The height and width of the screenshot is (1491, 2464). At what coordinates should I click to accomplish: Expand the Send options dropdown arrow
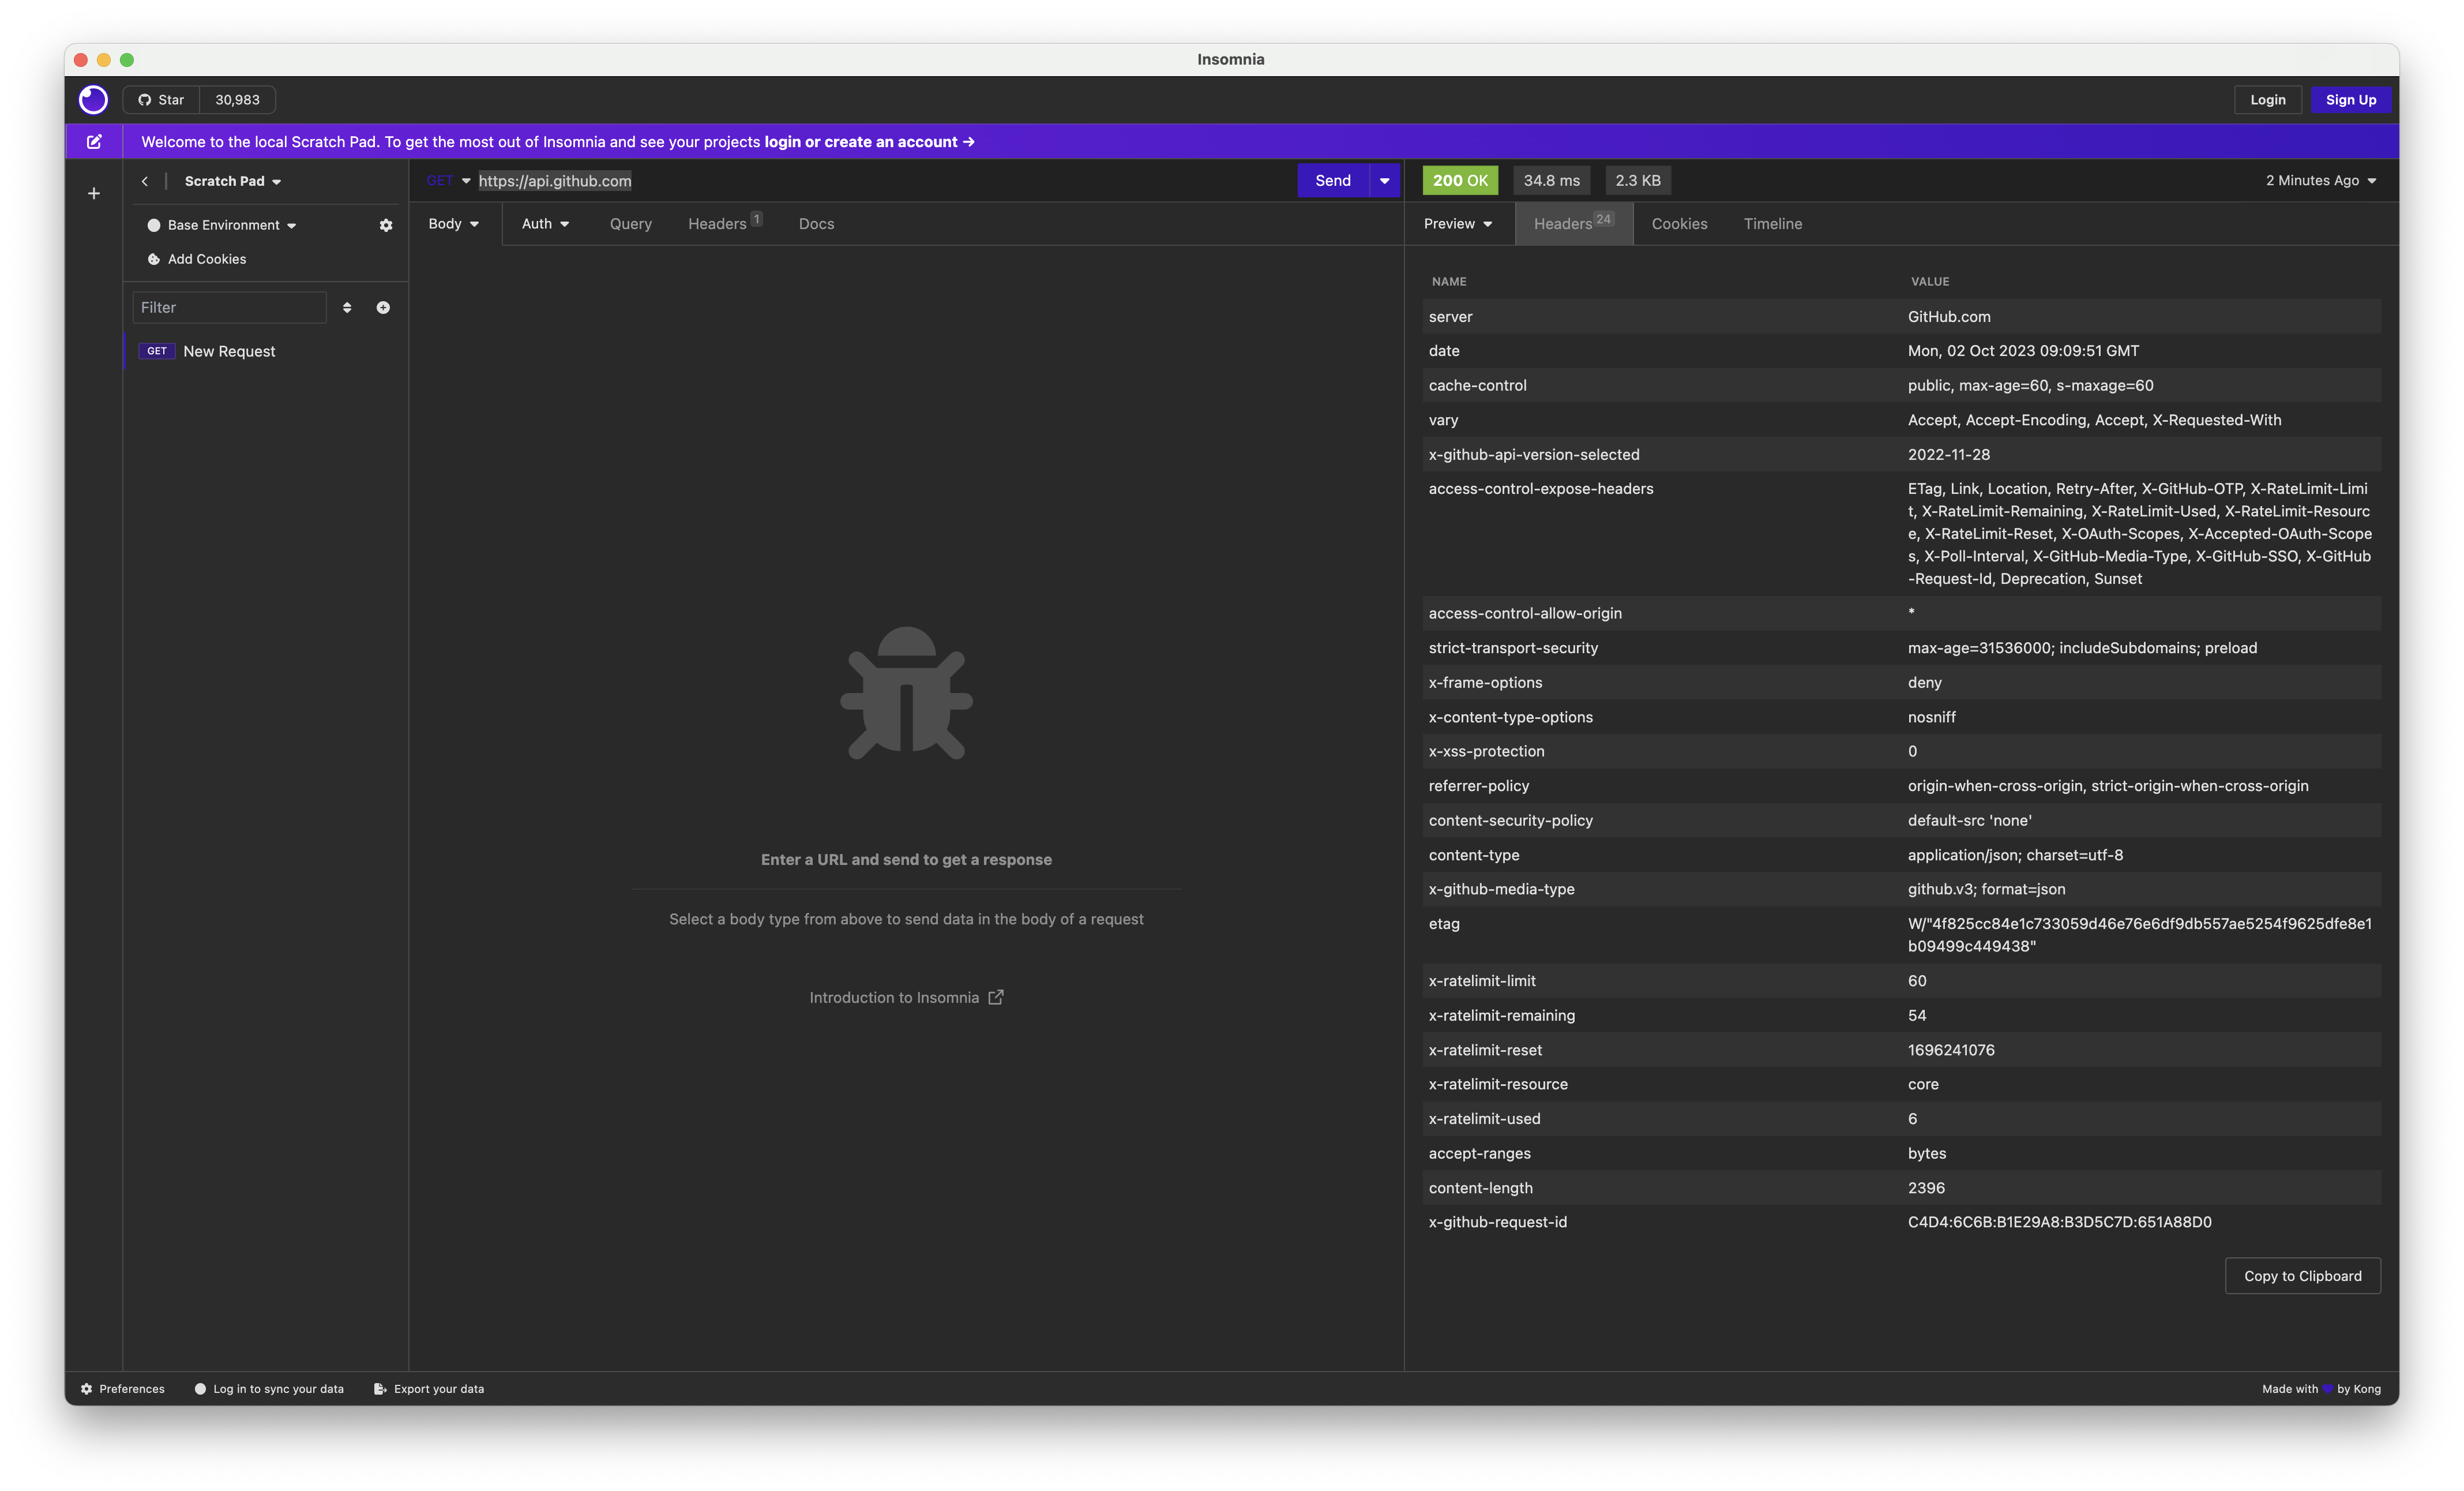[x=1385, y=181]
